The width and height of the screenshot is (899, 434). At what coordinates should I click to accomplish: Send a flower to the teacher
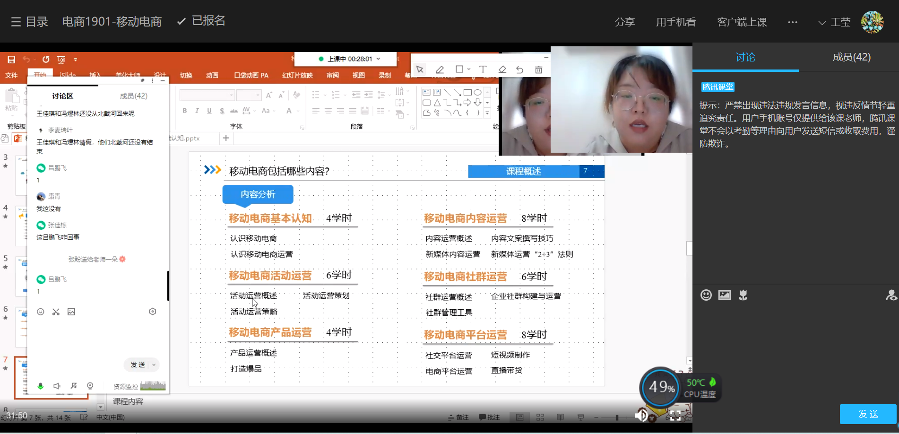pyautogui.click(x=743, y=295)
